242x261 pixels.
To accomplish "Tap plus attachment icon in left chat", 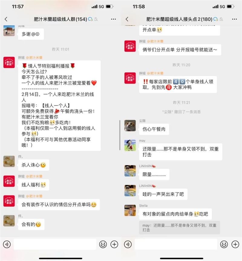I will (x=114, y=244).
